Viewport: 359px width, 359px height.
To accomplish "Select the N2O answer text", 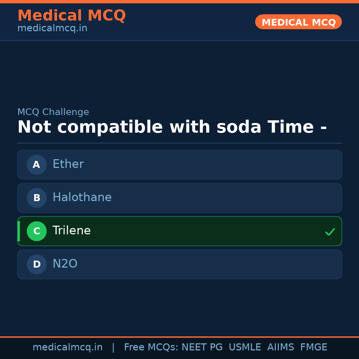I will pos(65,264).
